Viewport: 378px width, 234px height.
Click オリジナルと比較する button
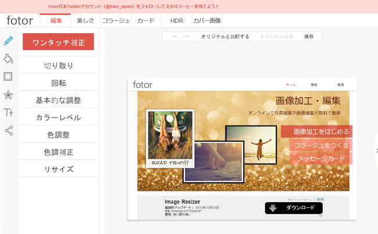coord(225,37)
